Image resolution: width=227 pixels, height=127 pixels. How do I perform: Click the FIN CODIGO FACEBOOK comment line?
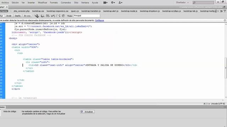pos(31,35)
